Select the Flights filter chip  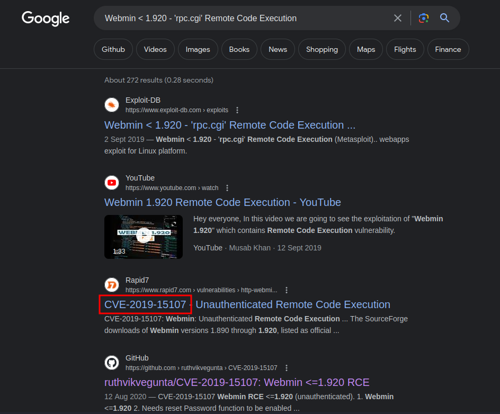(405, 49)
